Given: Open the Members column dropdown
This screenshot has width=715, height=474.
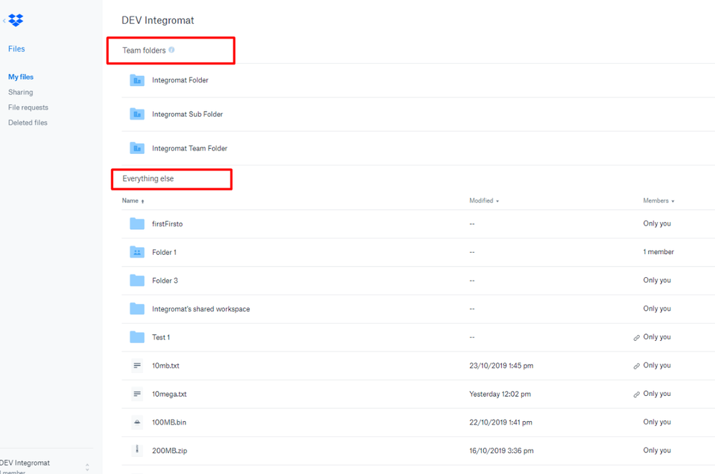Looking at the screenshot, I should coord(658,200).
